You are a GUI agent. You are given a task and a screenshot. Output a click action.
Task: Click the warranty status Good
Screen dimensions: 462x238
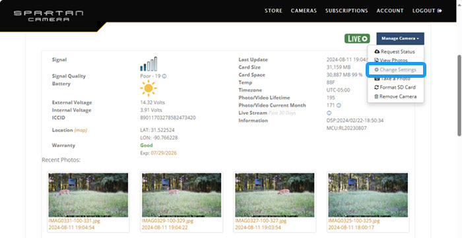tap(147, 145)
